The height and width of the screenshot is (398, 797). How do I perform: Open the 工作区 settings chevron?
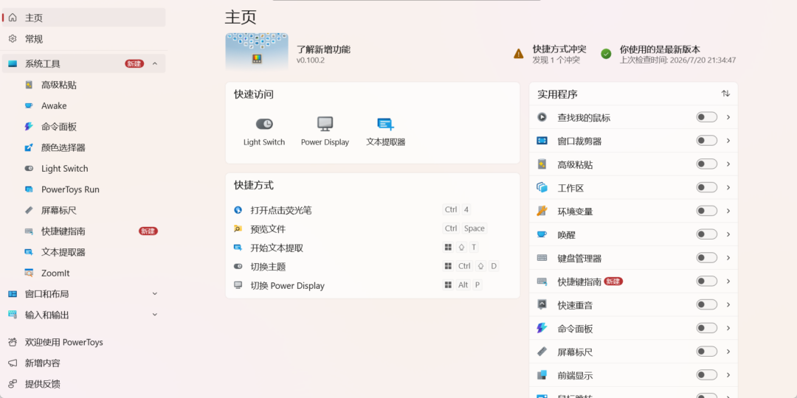[728, 187]
